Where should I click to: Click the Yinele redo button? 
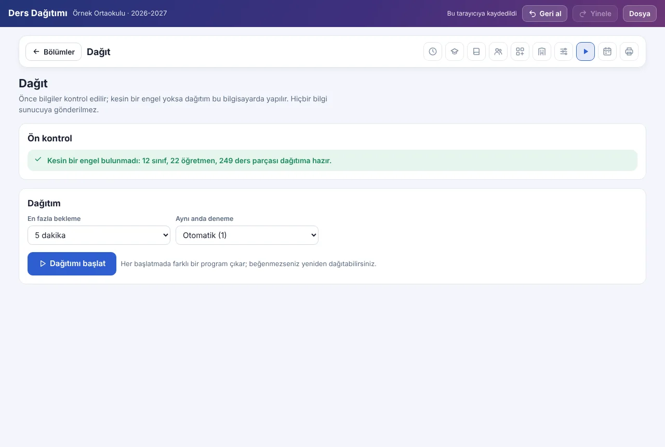[x=595, y=14]
